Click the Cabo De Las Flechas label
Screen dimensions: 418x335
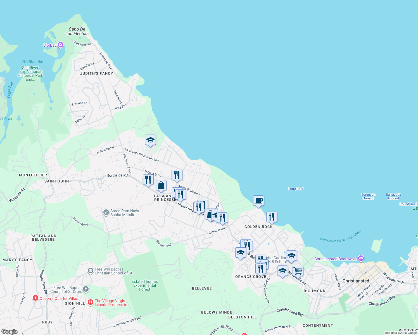[x=77, y=31]
